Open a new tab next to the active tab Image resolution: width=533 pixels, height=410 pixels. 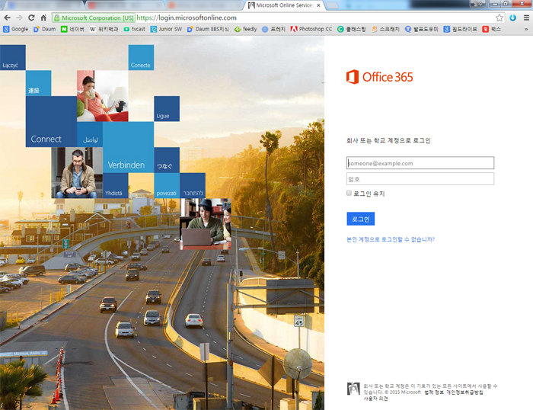[x=332, y=5]
